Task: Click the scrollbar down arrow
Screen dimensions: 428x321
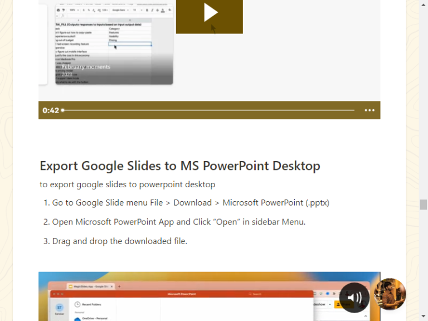Action: (424, 316)
